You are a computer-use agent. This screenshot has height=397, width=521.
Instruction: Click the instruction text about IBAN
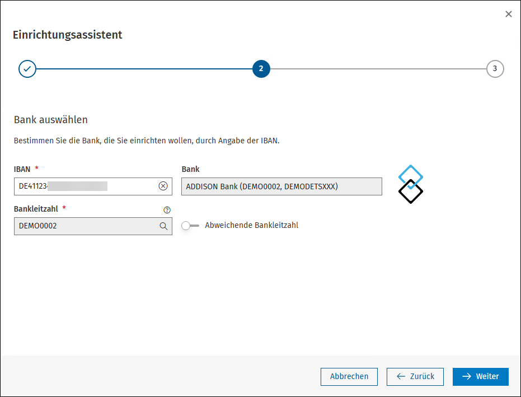[x=147, y=141]
